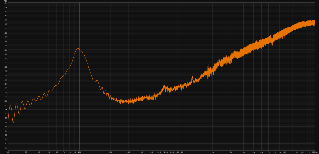319x154 pixels.
Task: Click the 105 value on the SPL axis
Action: 5,80
